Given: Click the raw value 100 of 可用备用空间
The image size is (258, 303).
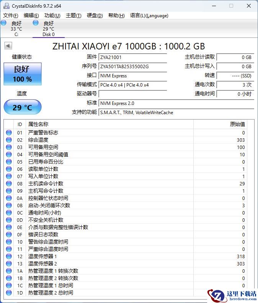Looking at the screenshot, I should 241,147.
